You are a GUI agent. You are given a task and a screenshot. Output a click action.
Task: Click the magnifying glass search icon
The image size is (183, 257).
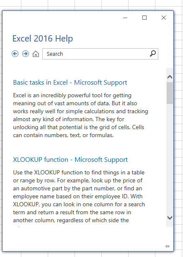click(x=153, y=54)
